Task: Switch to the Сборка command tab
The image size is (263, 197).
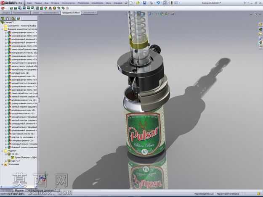Action: point(6,13)
